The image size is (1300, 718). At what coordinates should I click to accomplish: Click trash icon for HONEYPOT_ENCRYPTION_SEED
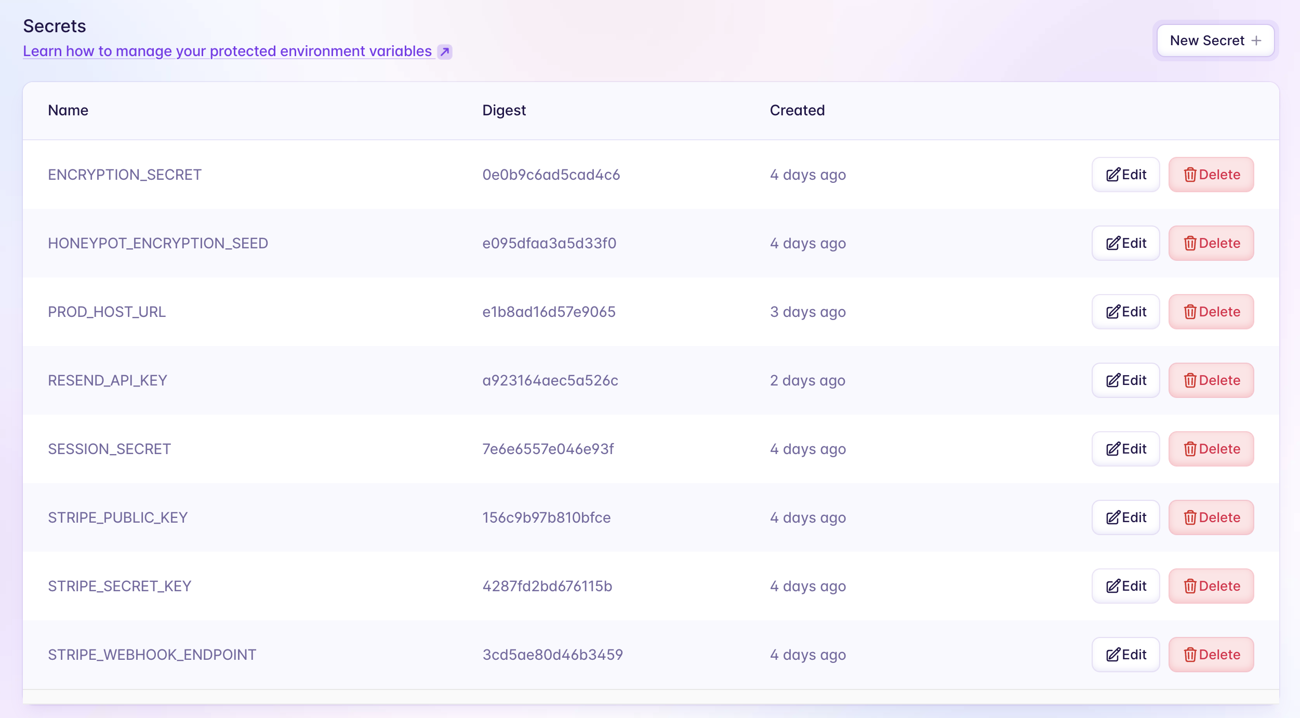1190,243
